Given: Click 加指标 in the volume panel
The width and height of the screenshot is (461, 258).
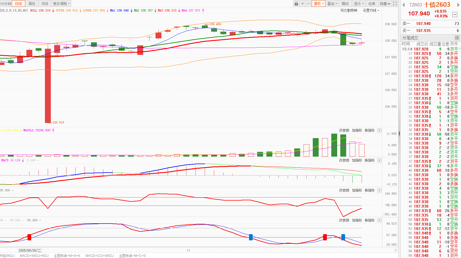Looking at the screenshot, I should click(357, 130).
